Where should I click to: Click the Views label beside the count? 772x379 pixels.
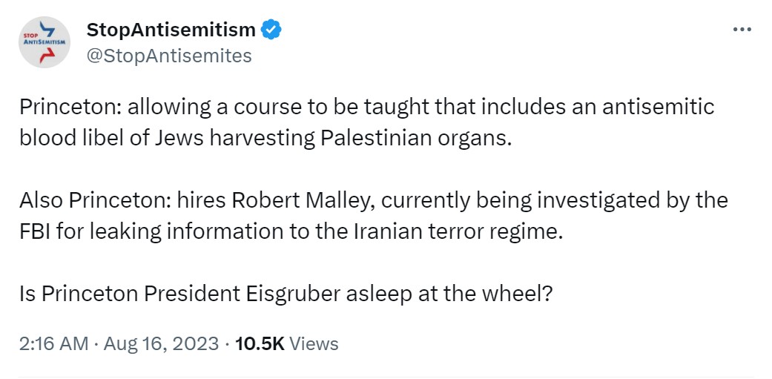tap(313, 343)
